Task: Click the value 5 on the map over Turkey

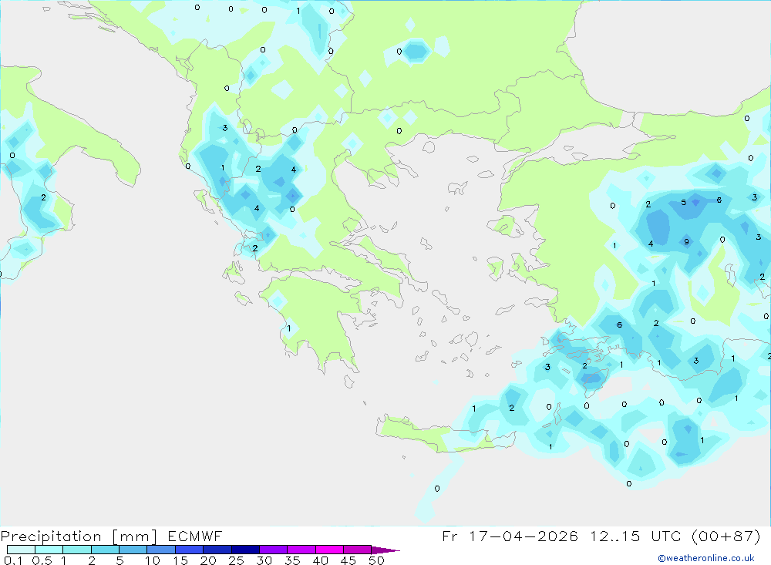Action: point(683,202)
